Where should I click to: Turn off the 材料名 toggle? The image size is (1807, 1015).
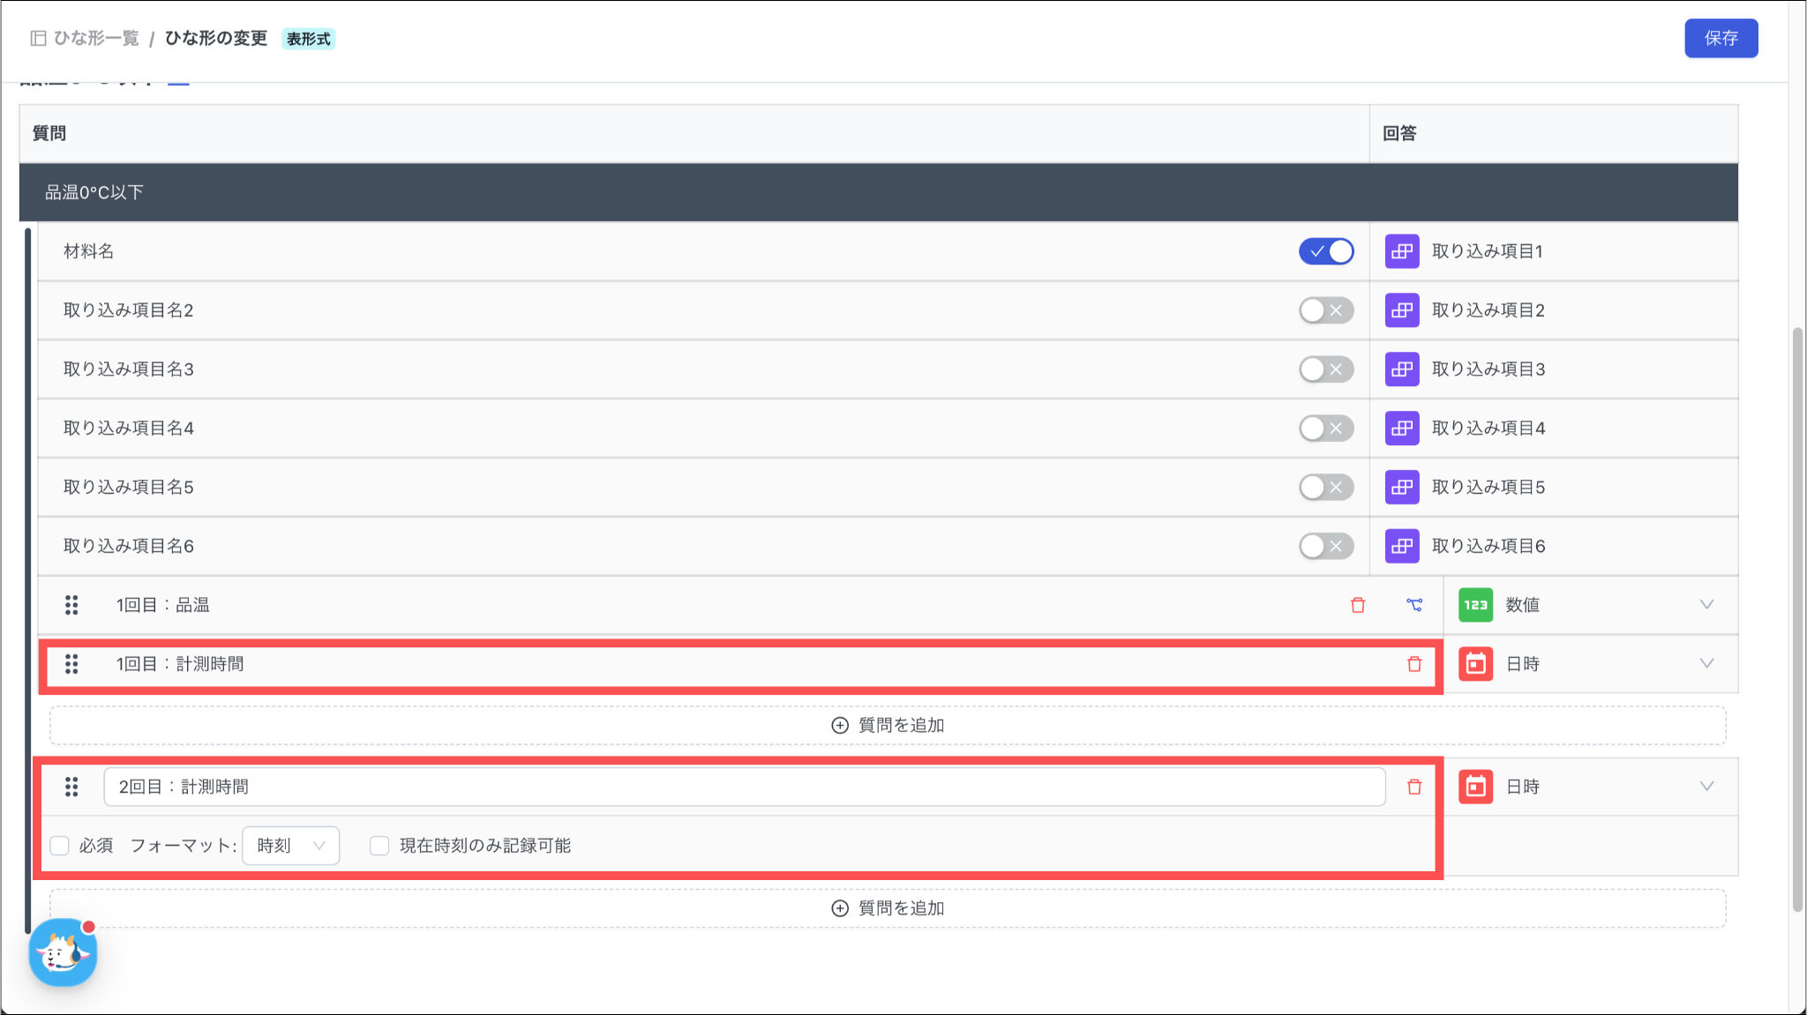(x=1326, y=251)
